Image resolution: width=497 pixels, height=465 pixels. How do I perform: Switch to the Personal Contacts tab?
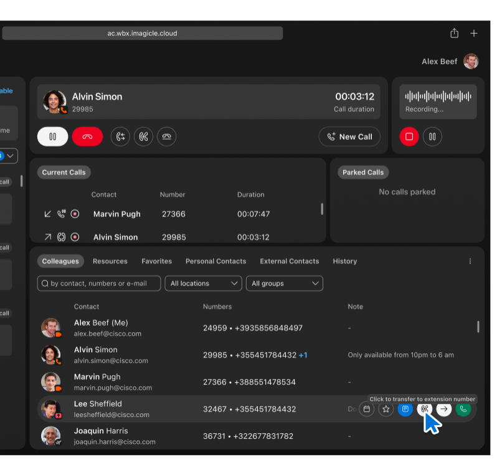pyautogui.click(x=216, y=261)
